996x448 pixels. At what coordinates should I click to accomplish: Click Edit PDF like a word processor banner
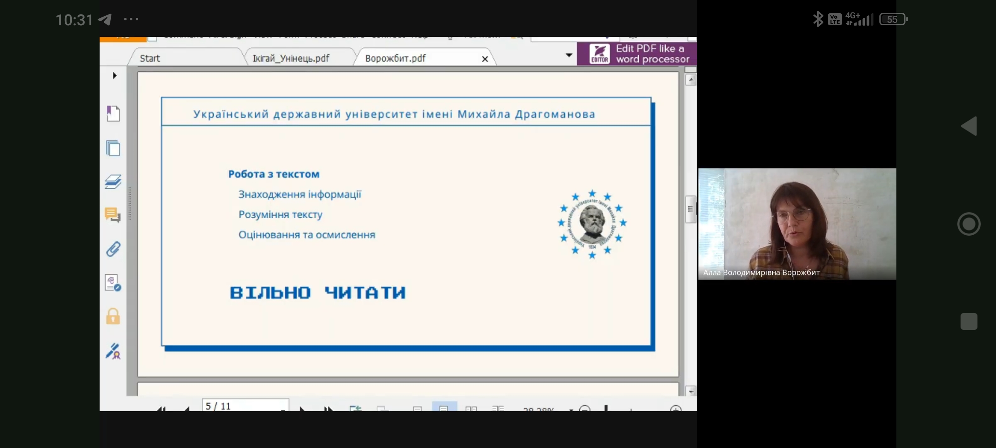click(637, 54)
